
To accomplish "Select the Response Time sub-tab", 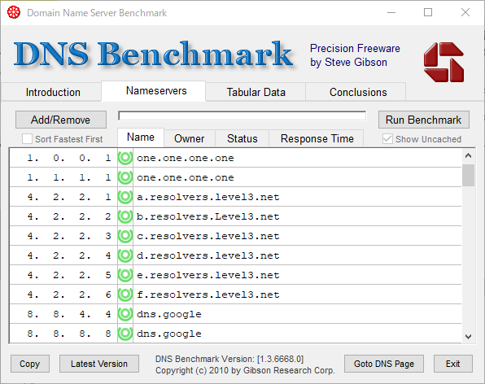I will [x=317, y=138].
